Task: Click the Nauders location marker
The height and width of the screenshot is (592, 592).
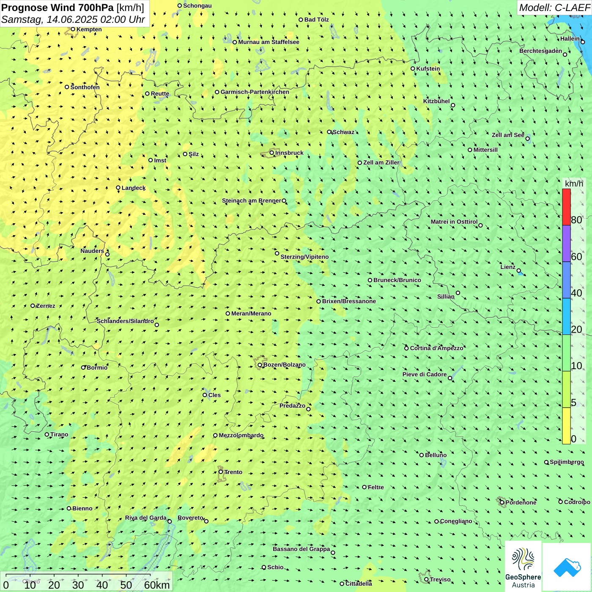Action: (107, 254)
